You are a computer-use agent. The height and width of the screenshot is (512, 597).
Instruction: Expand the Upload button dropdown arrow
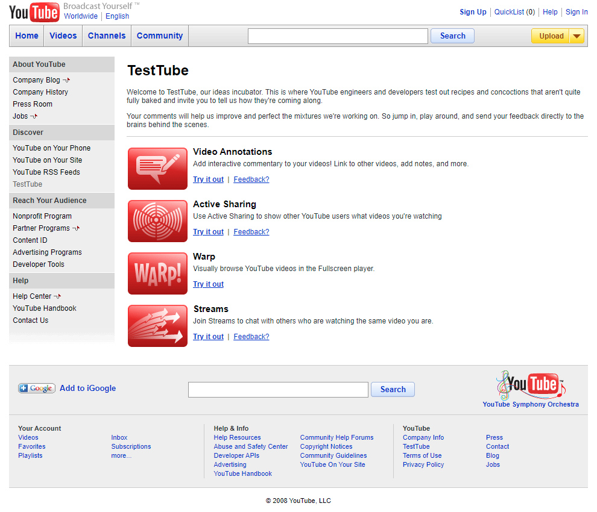pyautogui.click(x=577, y=36)
